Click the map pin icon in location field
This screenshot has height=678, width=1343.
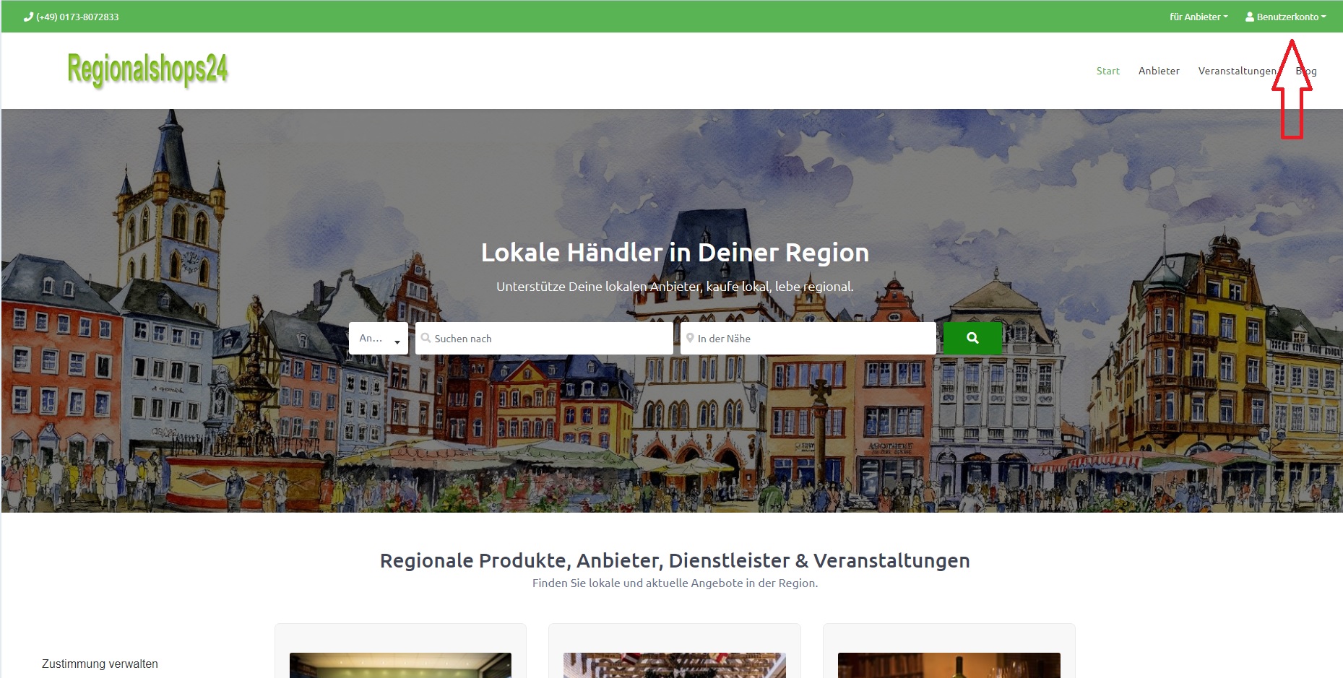point(690,338)
